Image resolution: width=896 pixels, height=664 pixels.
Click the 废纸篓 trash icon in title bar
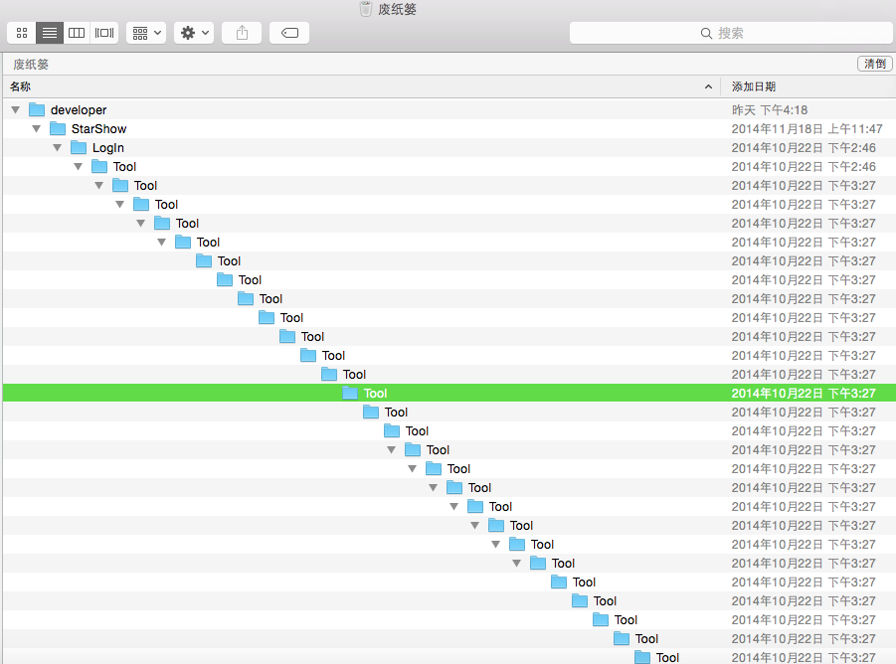pos(366,9)
